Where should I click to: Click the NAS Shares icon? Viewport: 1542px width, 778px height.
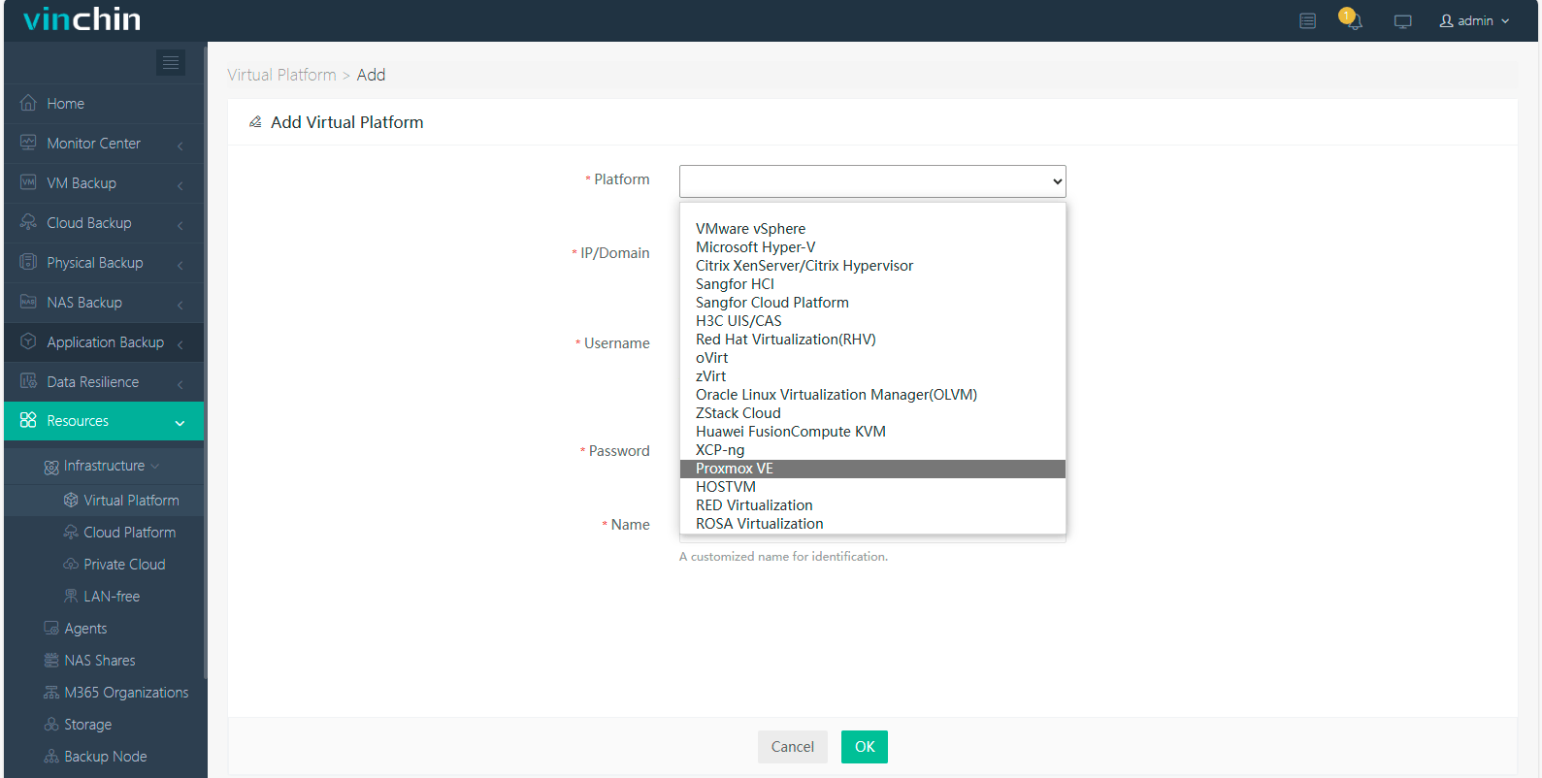(51, 660)
